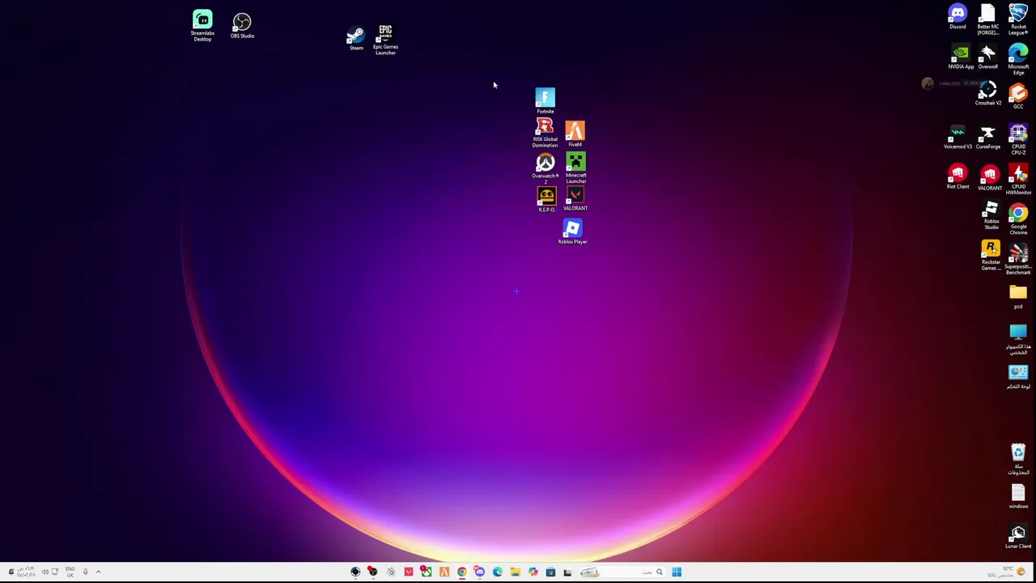Click the microphone tray icon
This screenshot has width=1036, height=583.
coord(85,572)
